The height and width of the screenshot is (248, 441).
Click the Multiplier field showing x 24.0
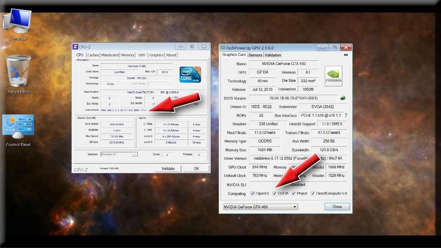(x=117, y=130)
